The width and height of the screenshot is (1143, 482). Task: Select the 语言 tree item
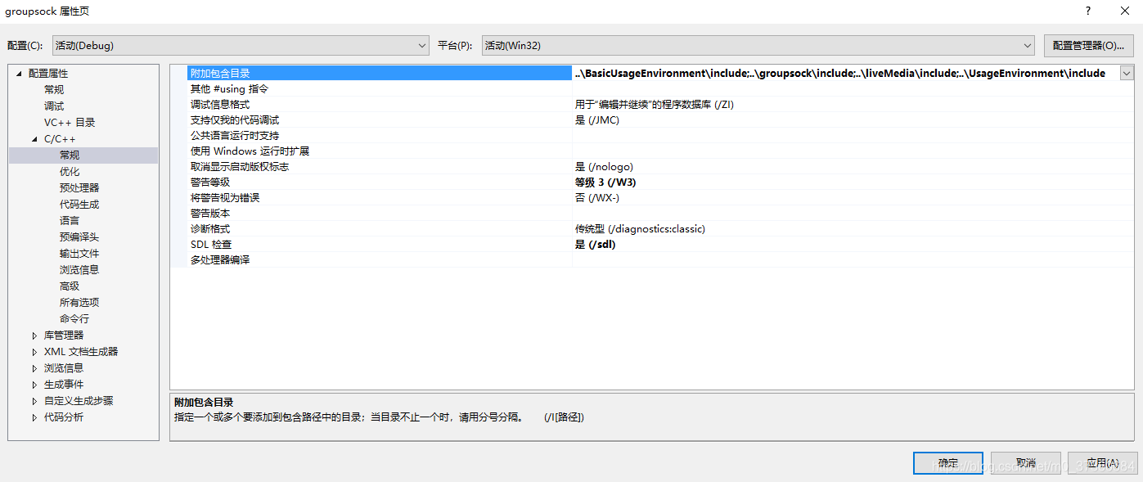pyautogui.click(x=70, y=221)
